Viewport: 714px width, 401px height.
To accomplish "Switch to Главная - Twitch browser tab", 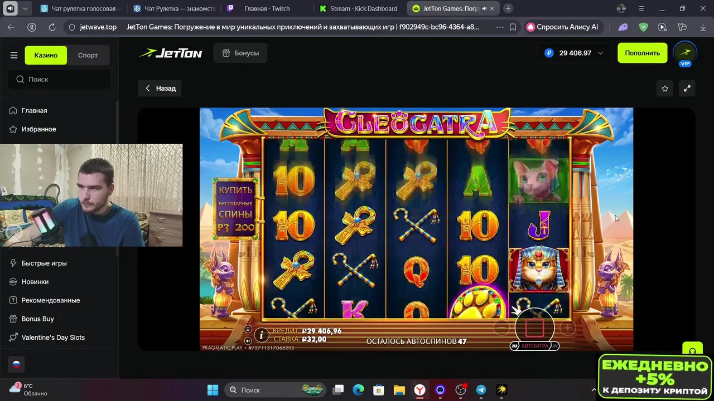I will (267, 8).
